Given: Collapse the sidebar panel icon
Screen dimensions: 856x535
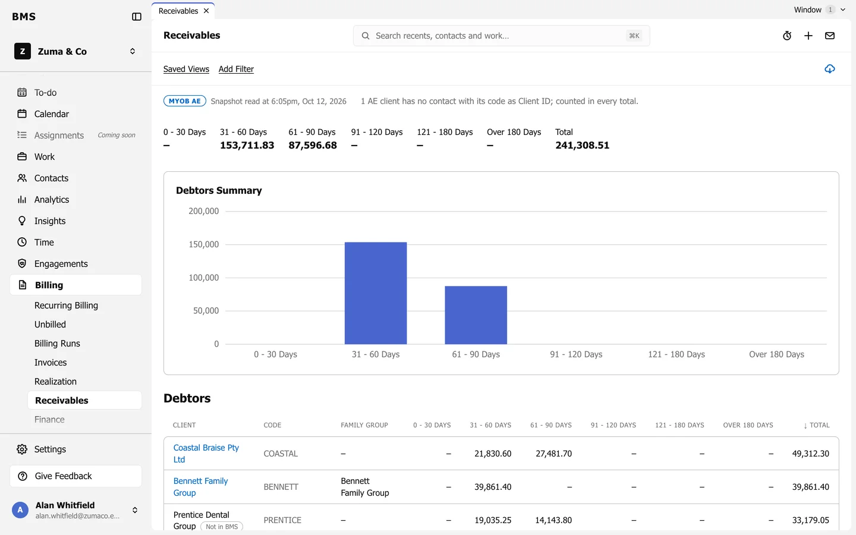Looking at the screenshot, I should [x=137, y=17].
